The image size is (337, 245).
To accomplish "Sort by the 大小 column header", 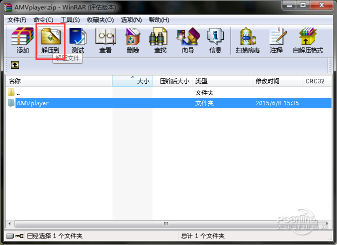I will [132, 81].
